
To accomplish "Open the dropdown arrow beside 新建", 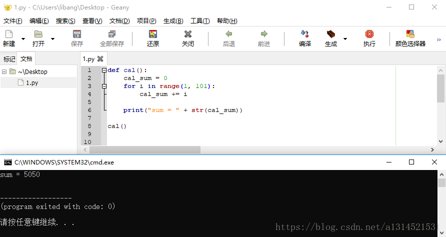I will click(23, 38).
